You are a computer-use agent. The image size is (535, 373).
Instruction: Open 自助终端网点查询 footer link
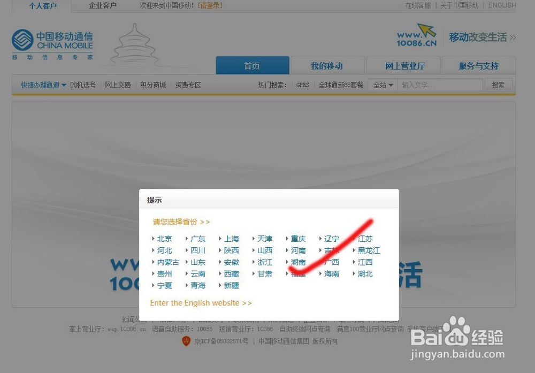click(305, 329)
